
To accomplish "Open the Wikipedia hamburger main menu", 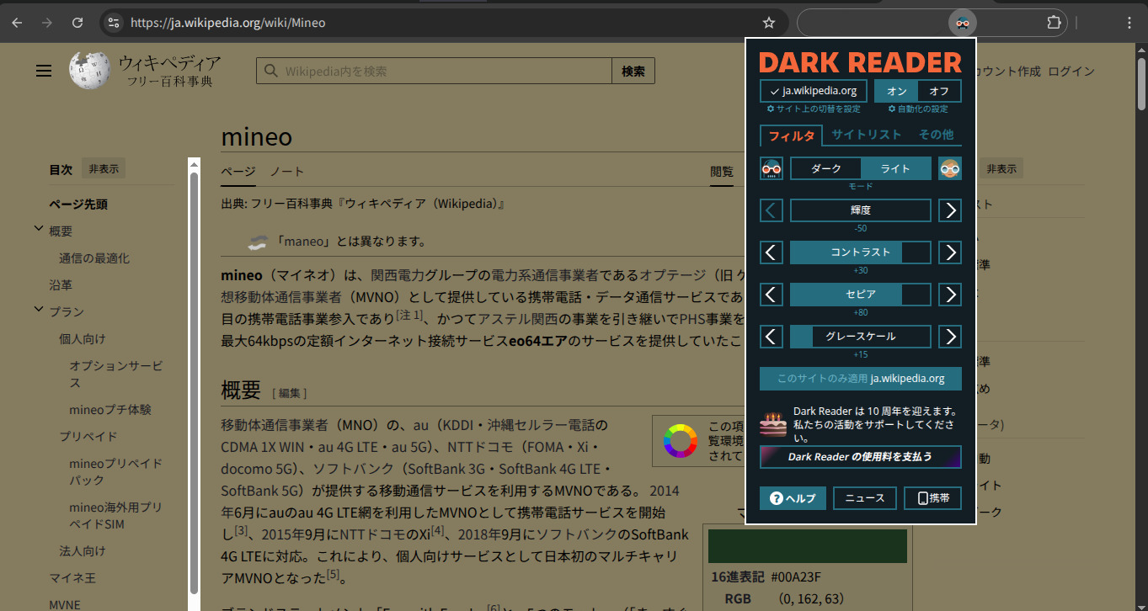I will (44, 72).
